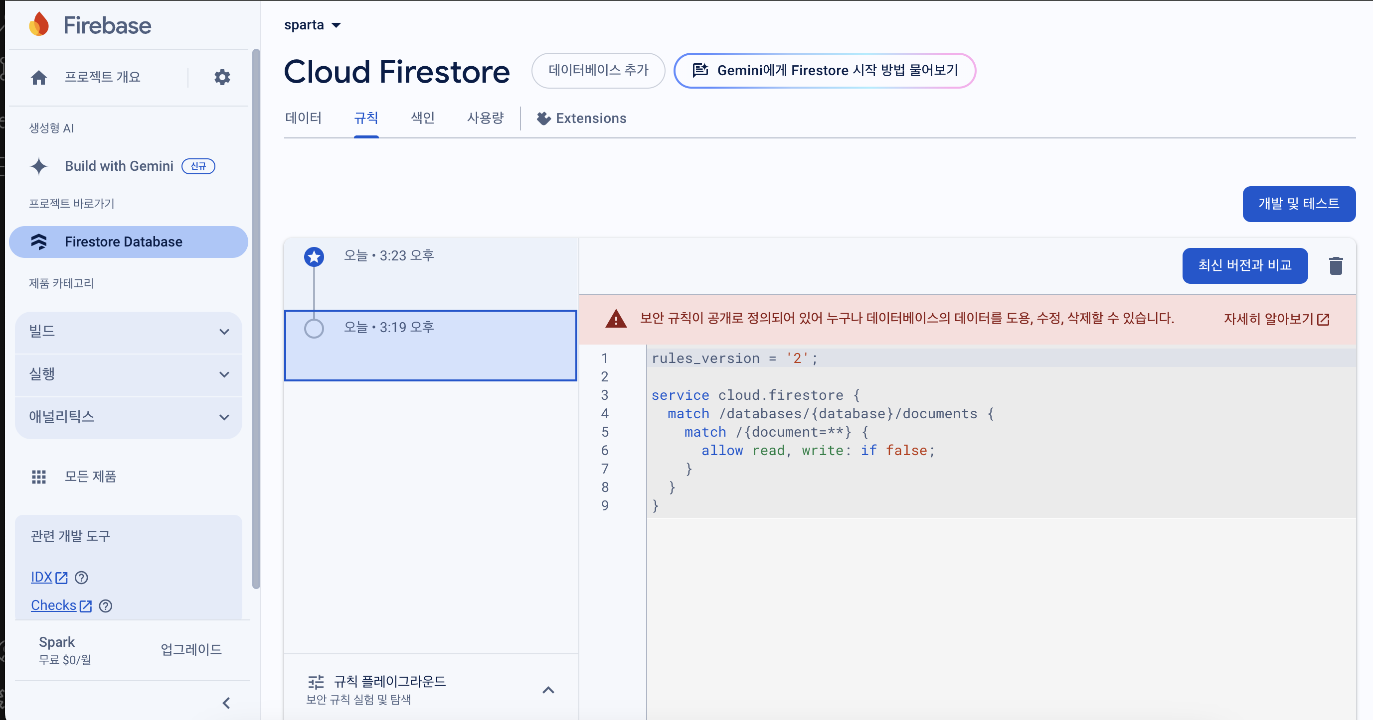Click help icon next to Checks

point(106,605)
